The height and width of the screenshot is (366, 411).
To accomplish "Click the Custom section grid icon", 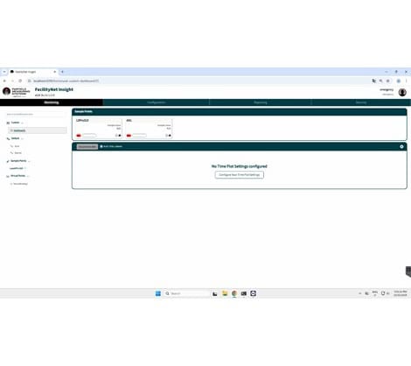I will pyautogui.click(x=8, y=123).
